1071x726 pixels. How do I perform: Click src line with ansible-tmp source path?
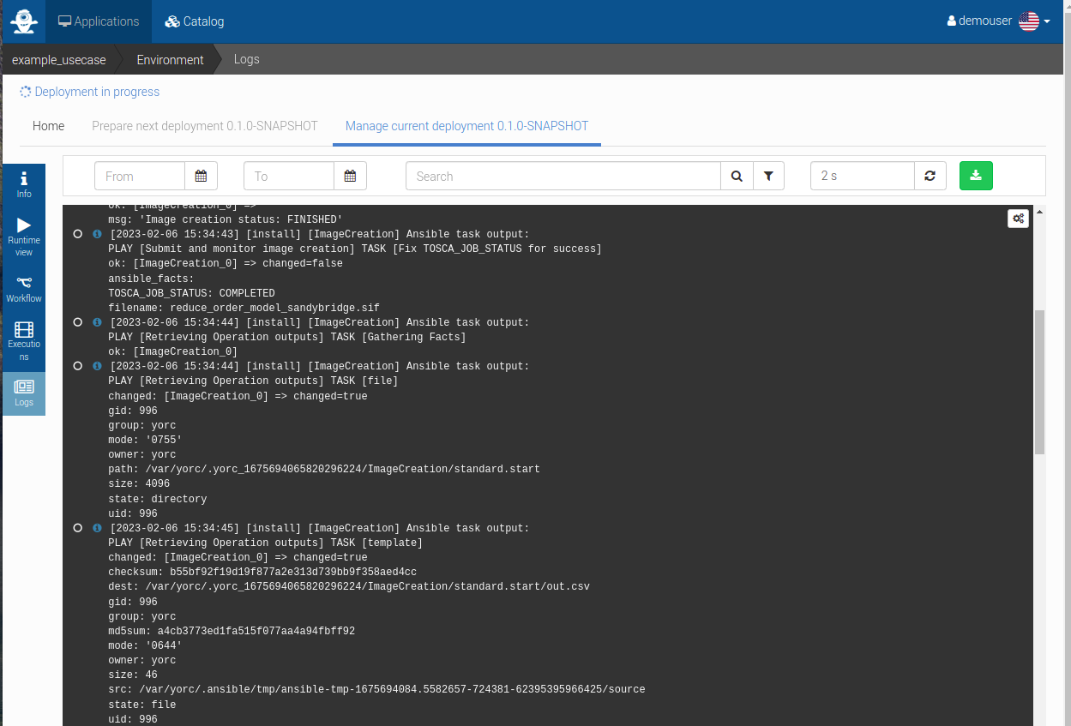point(376,689)
